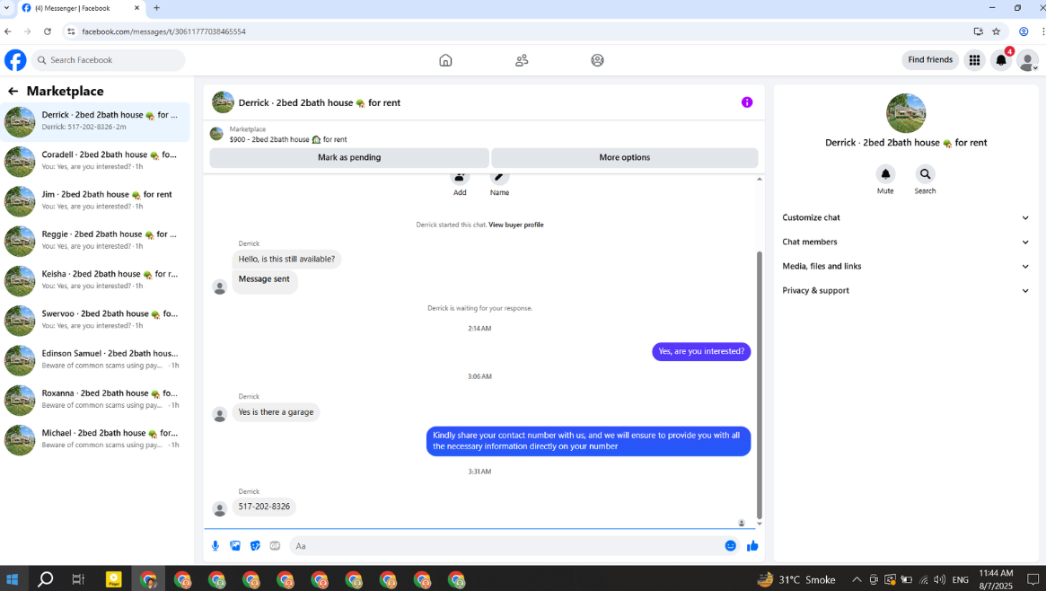
Task: Open Edinson Samuel conversation
Action: click(x=95, y=360)
